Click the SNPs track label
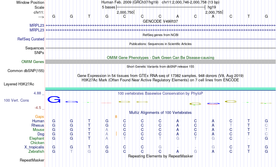 [x=39, y=53]
